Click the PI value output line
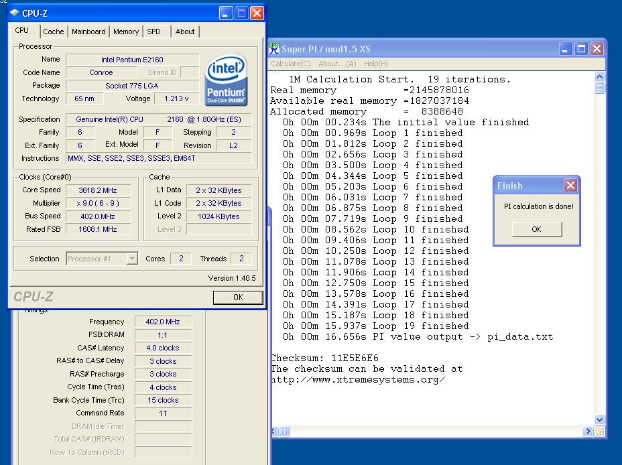Viewport: 622px width, 465px height. coord(418,337)
